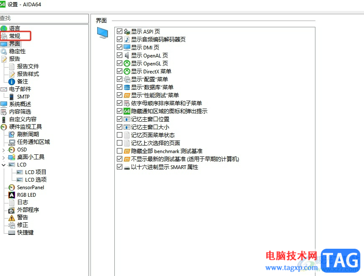Click the SMTP server icon
Screen dimensions: 364x276
click(x=12, y=97)
